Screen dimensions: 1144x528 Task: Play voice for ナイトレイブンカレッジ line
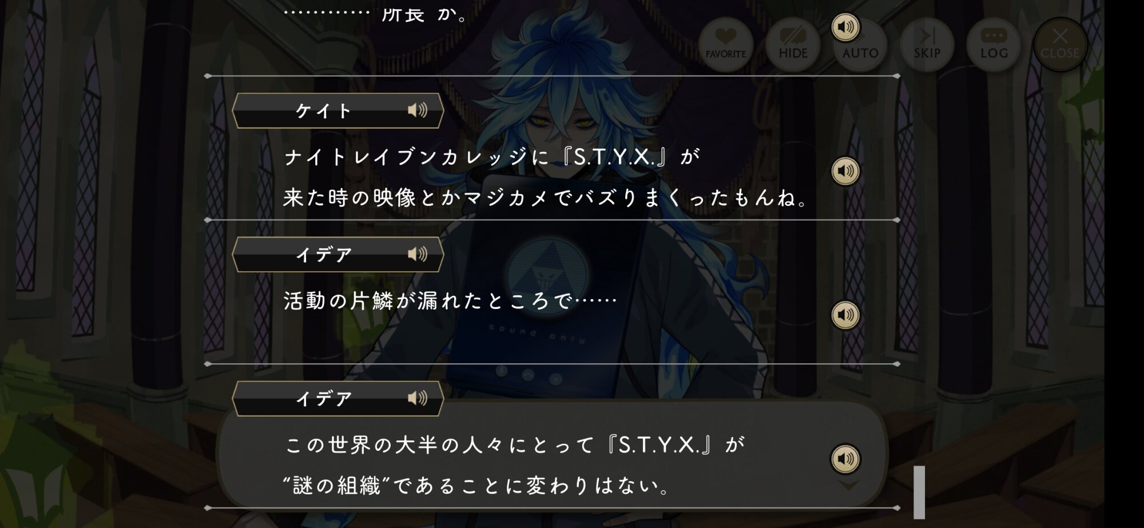tap(845, 171)
